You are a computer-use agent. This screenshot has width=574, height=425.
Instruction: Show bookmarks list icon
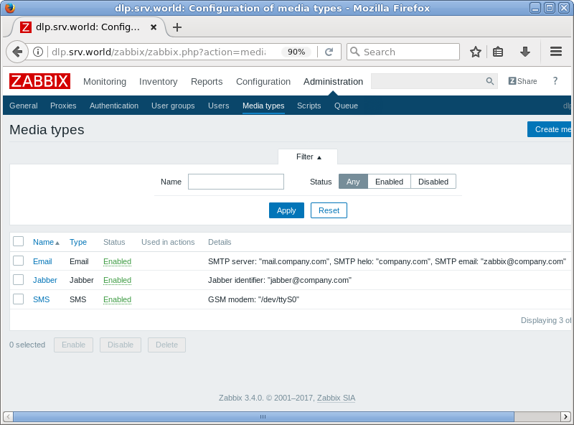coord(498,52)
